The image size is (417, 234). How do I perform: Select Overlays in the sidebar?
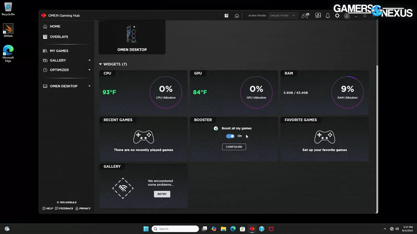[x=59, y=37]
